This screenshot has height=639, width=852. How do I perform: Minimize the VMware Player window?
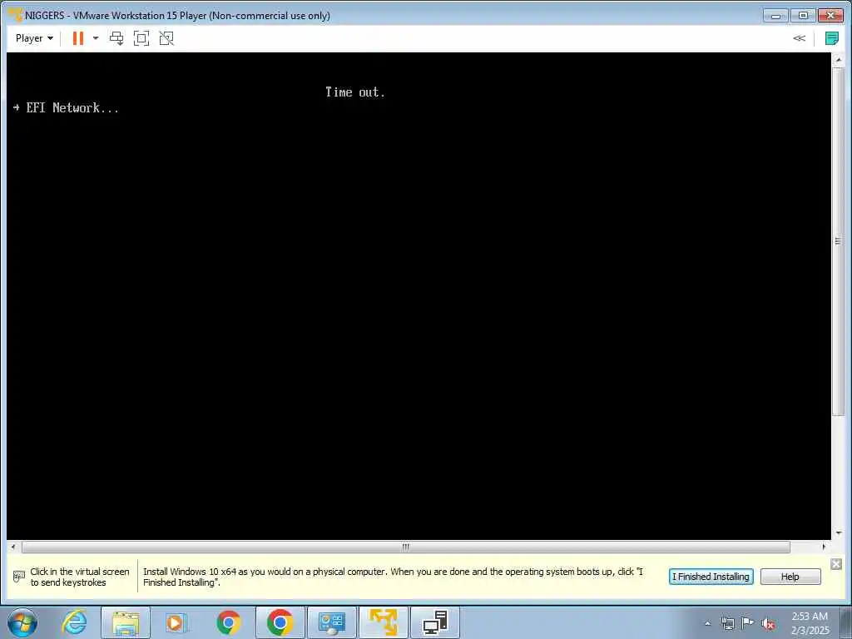pos(775,15)
